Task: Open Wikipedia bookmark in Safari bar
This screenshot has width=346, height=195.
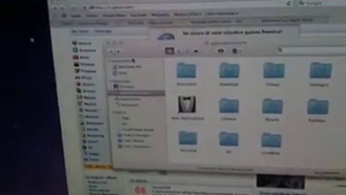Action: [x=161, y=15]
